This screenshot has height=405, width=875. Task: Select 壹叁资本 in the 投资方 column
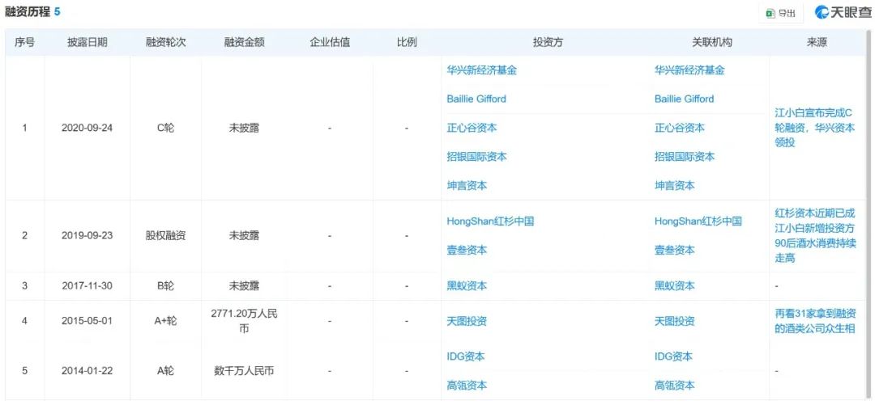[467, 250]
